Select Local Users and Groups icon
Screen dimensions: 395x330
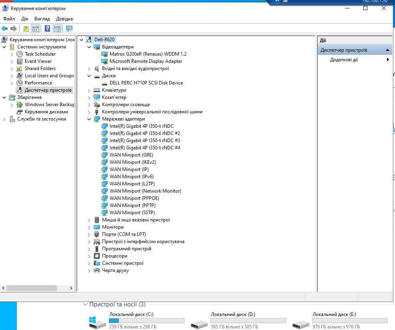(x=20, y=76)
